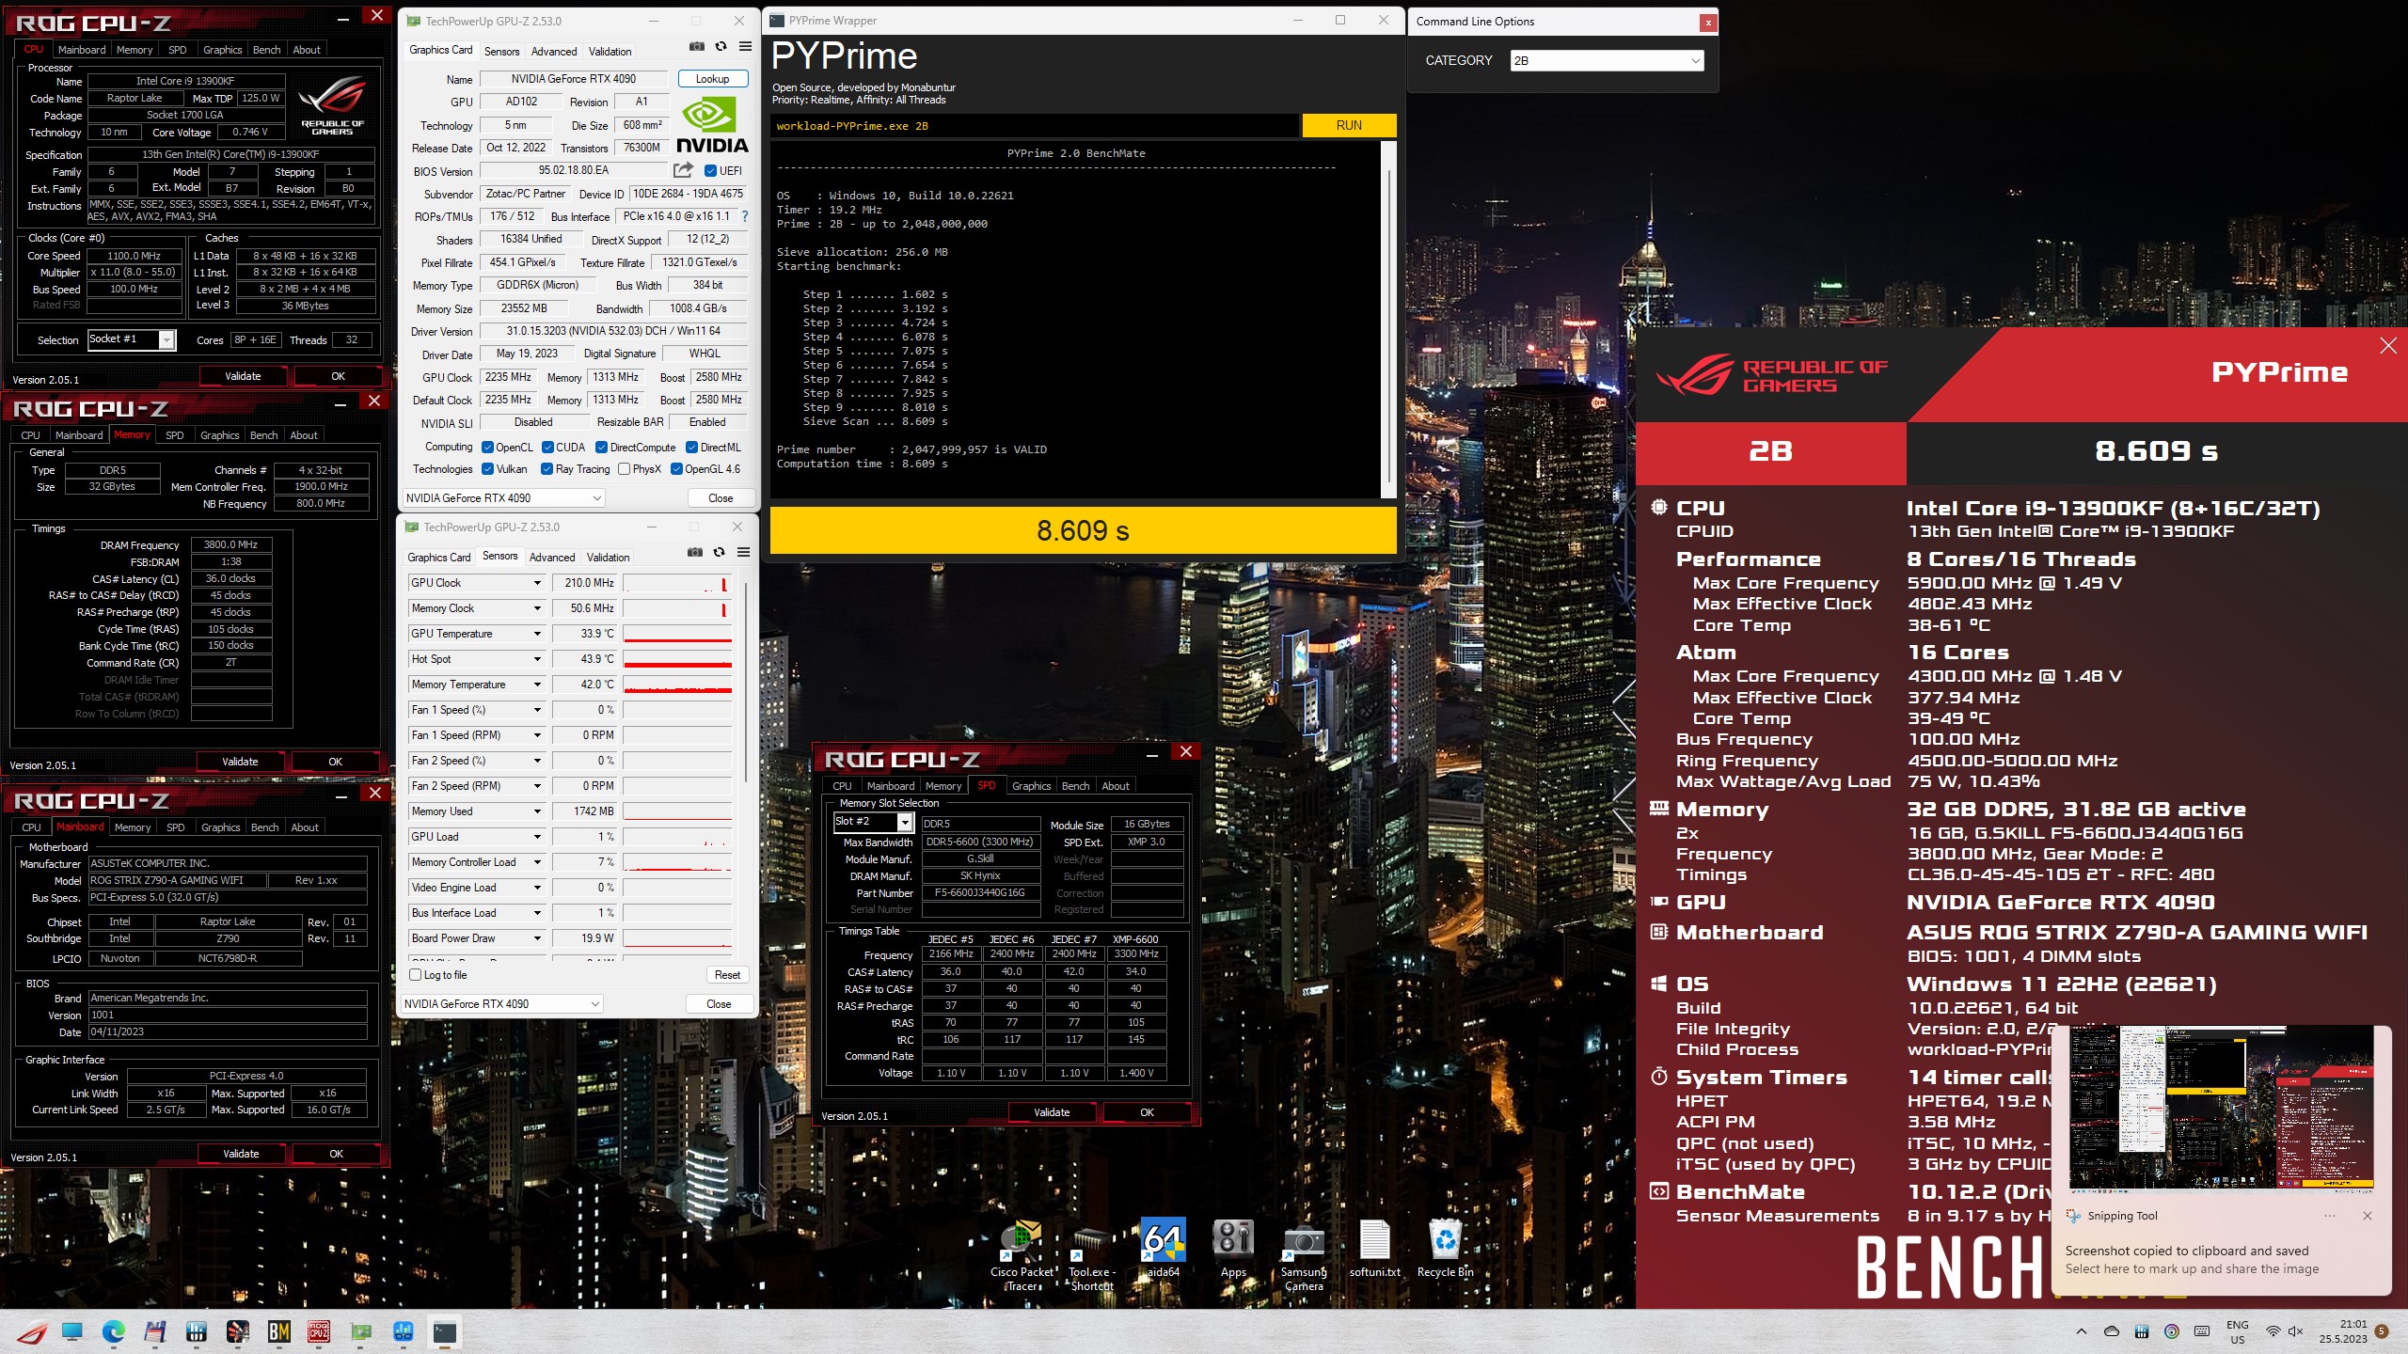Screen dimensions: 2408x1354
Task: Toggle the CUDA checkbox
Action: click(547, 448)
